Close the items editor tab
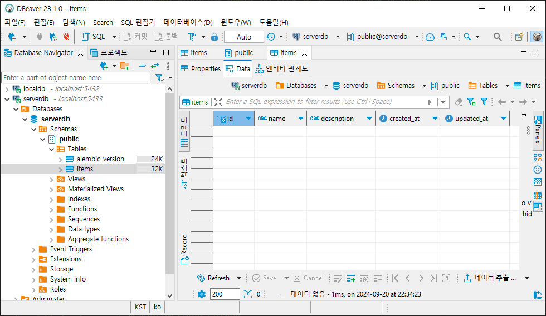This screenshot has width=546, height=316. [x=304, y=53]
